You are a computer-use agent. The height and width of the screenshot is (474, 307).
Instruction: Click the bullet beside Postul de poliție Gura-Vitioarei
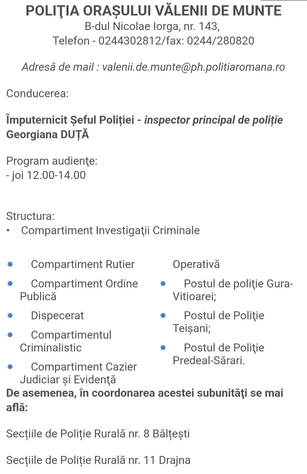pyautogui.click(x=163, y=284)
